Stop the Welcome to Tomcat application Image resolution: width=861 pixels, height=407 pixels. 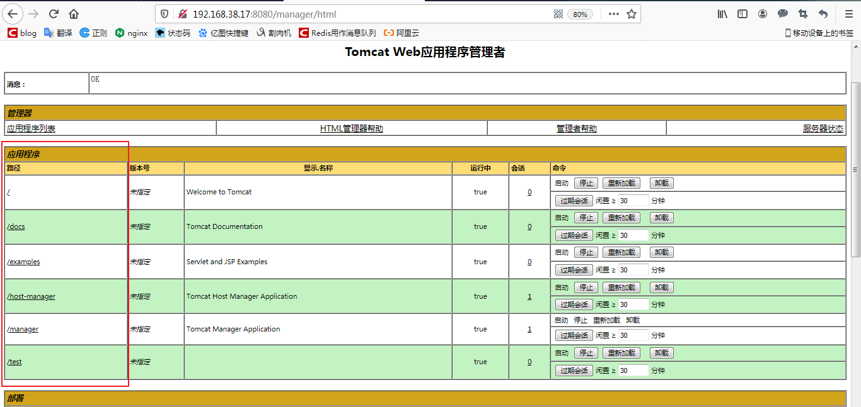click(x=586, y=183)
